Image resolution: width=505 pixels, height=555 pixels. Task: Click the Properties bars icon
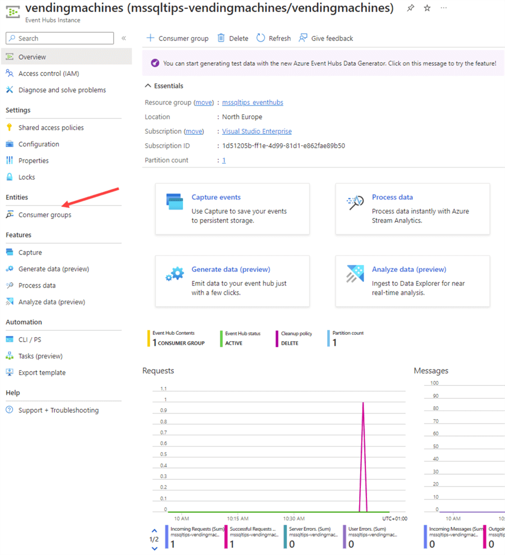coord(10,160)
